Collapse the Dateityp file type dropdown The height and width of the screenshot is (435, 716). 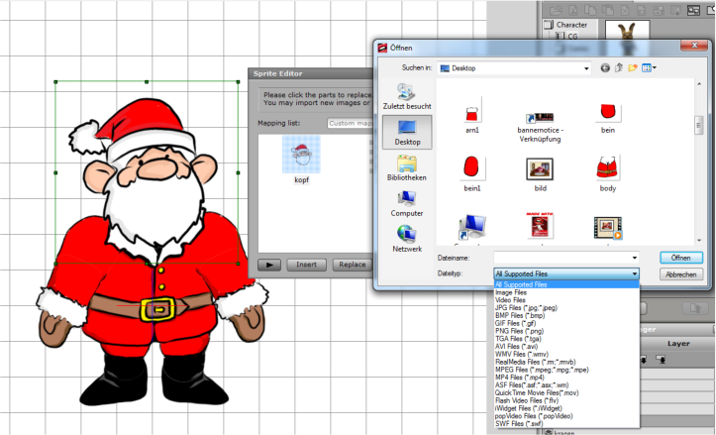click(x=634, y=273)
